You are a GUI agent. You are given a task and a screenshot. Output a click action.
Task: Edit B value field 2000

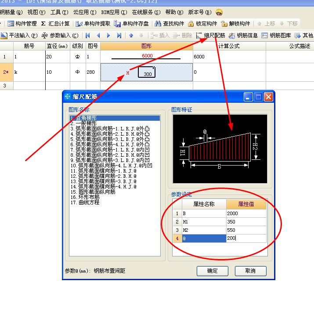point(246,213)
